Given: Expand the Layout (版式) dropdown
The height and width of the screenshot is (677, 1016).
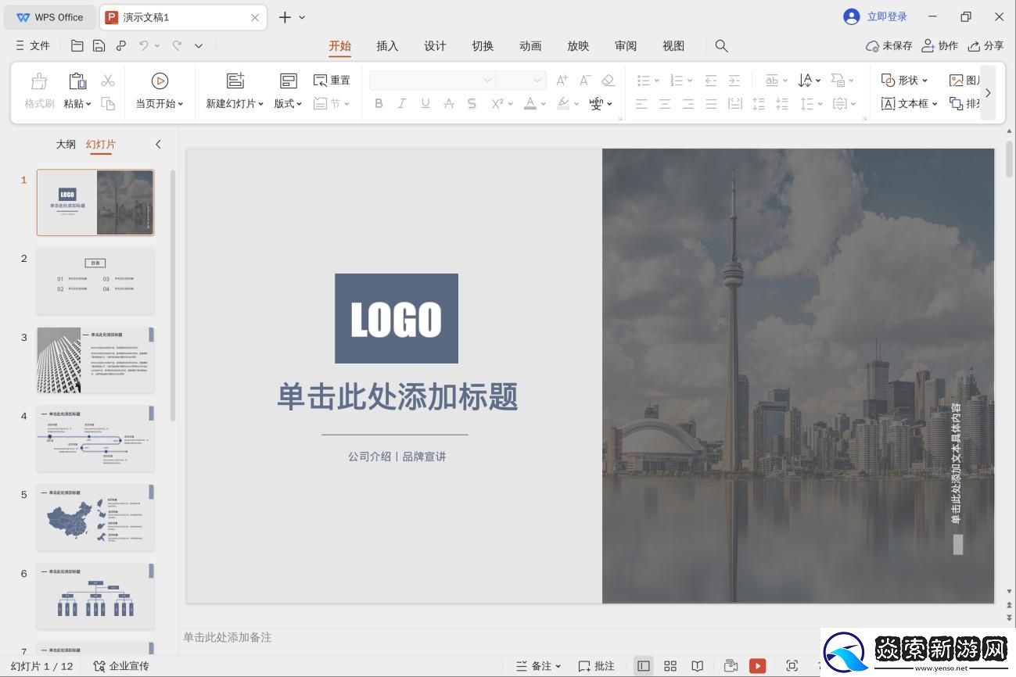Looking at the screenshot, I should click(x=288, y=103).
